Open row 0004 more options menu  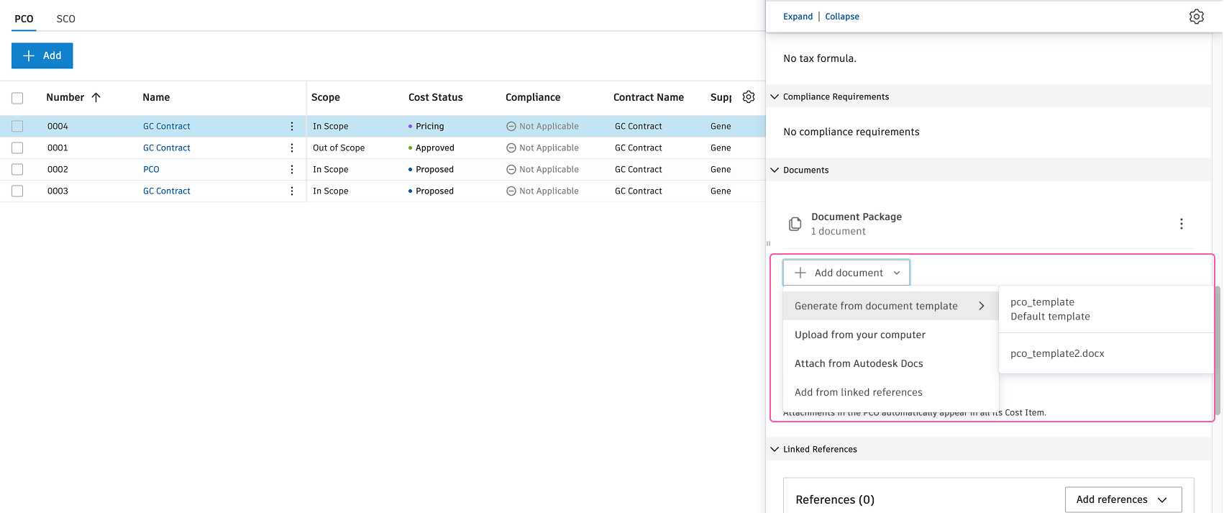tap(292, 126)
